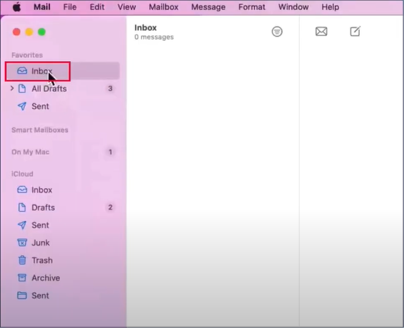The width and height of the screenshot is (404, 328).
Task: Expand the All Drafts mailbox chevron
Action: [x=12, y=88]
